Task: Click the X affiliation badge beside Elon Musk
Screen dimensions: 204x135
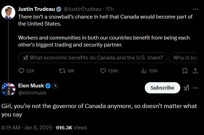Action: coord(55,86)
